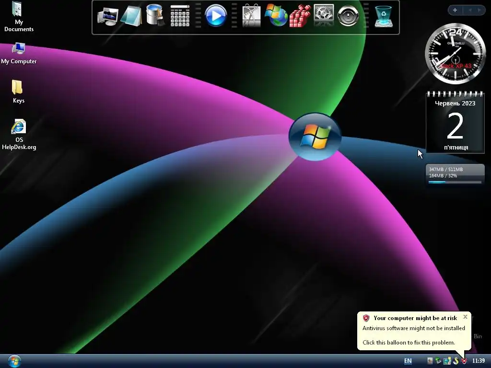Screen dimensions: 491x368
Task: Open the movie maker scissors icon
Action: pyautogui.click(x=251, y=15)
